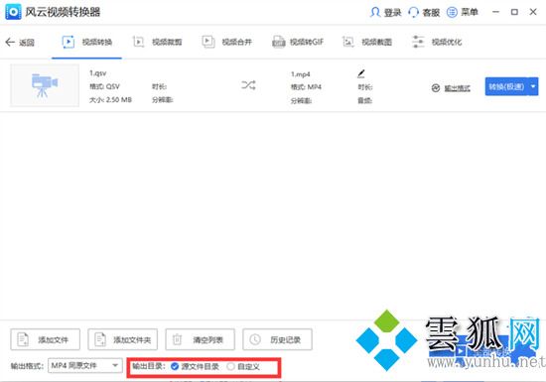Go back with the 返回 arrow
The height and width of the screenshot is (382, 546).
(x=10, y=43)
